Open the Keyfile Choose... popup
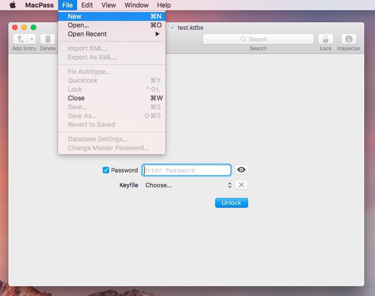375x296 pixels. pos(188,185)
